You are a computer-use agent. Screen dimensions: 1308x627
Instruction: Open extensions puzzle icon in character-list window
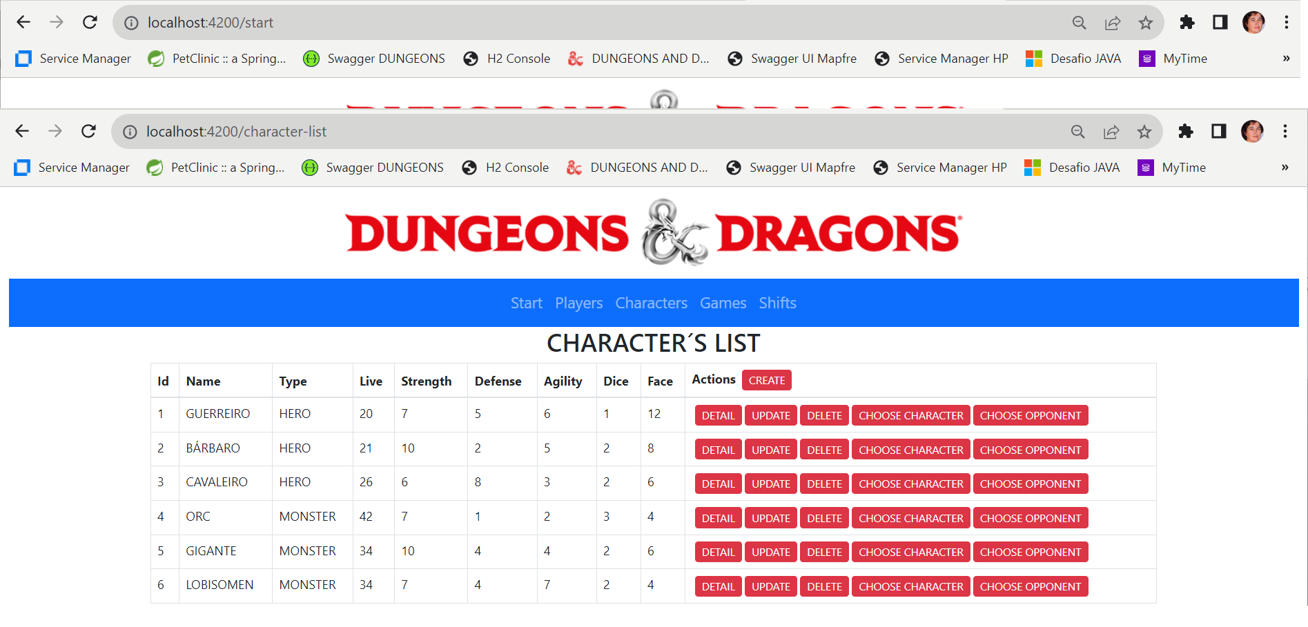[1186, 131]
